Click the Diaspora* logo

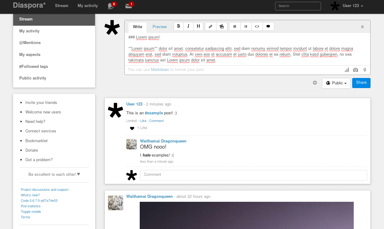coord(29,5)
